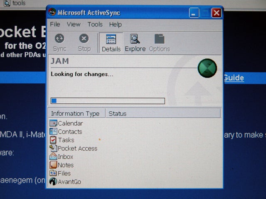Open the View menu
This screenshot has width=266, height=199.
[74, 24]
